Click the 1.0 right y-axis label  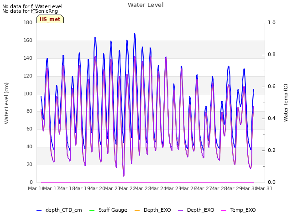tap(271, 22)
